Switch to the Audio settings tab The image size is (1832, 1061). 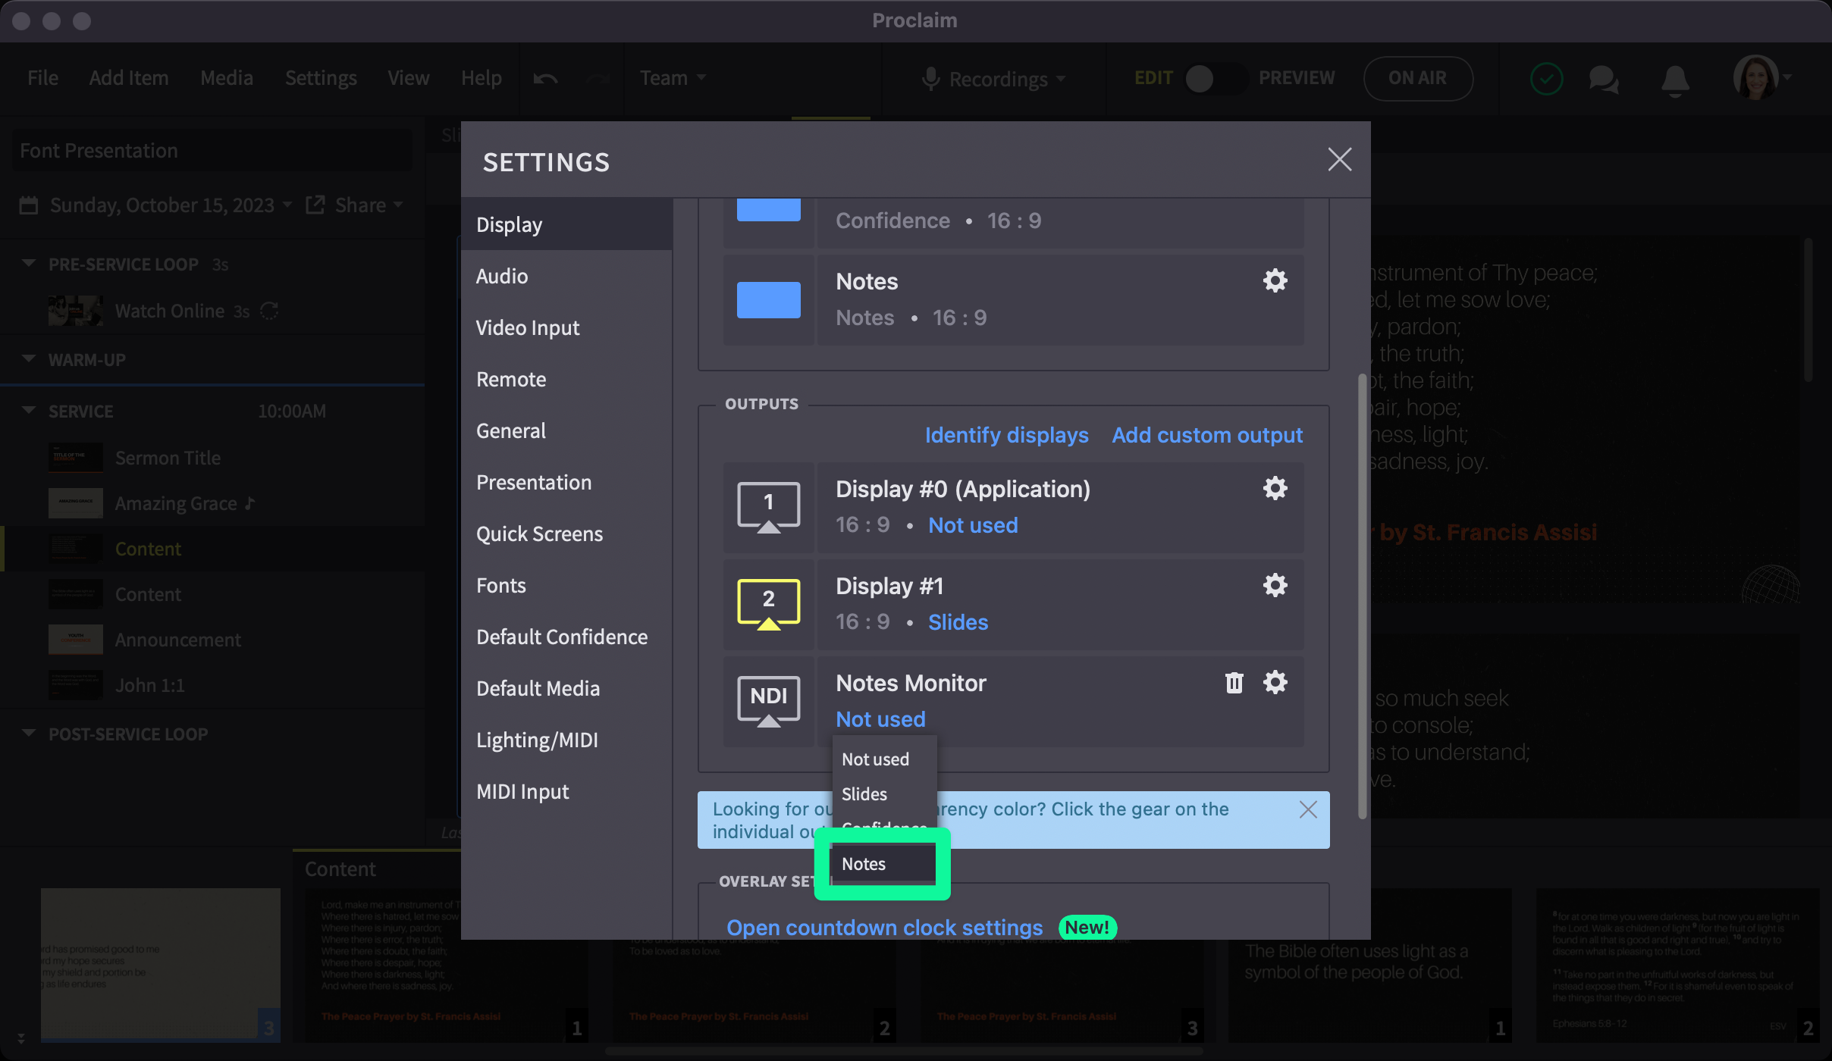click(x=502, y=277)
